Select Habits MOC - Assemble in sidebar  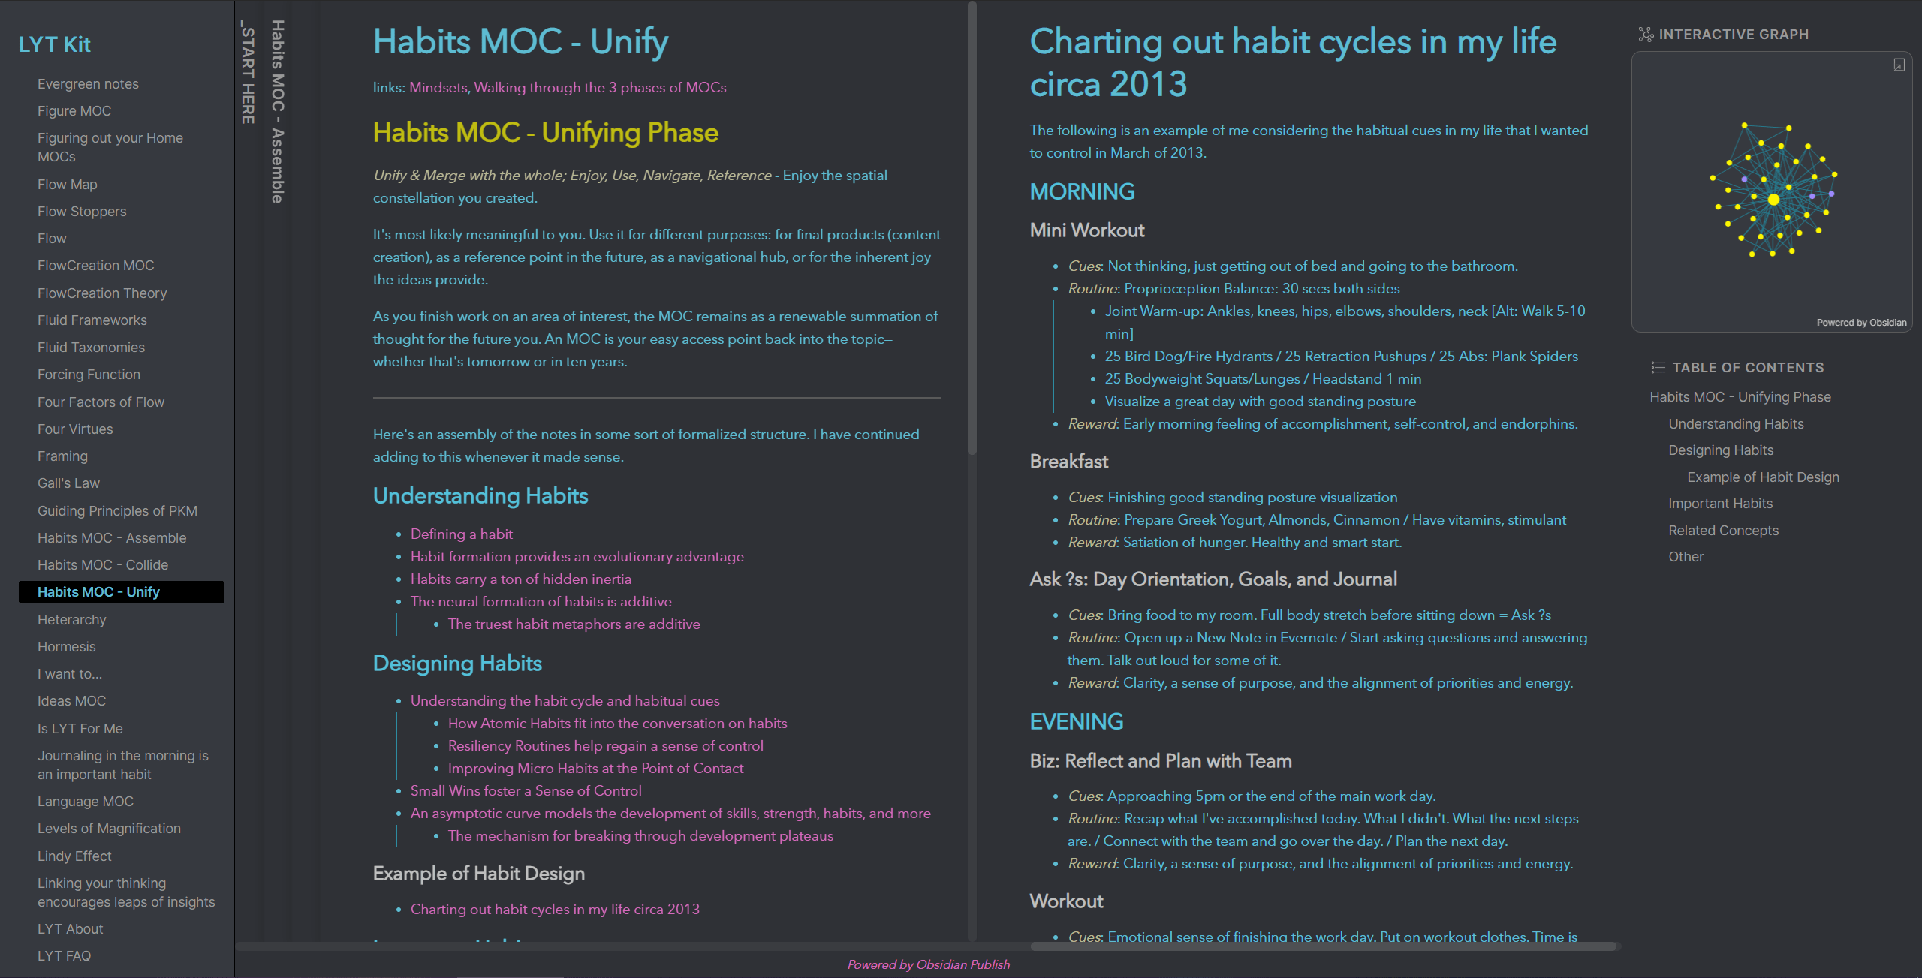(x=113, y=537)
